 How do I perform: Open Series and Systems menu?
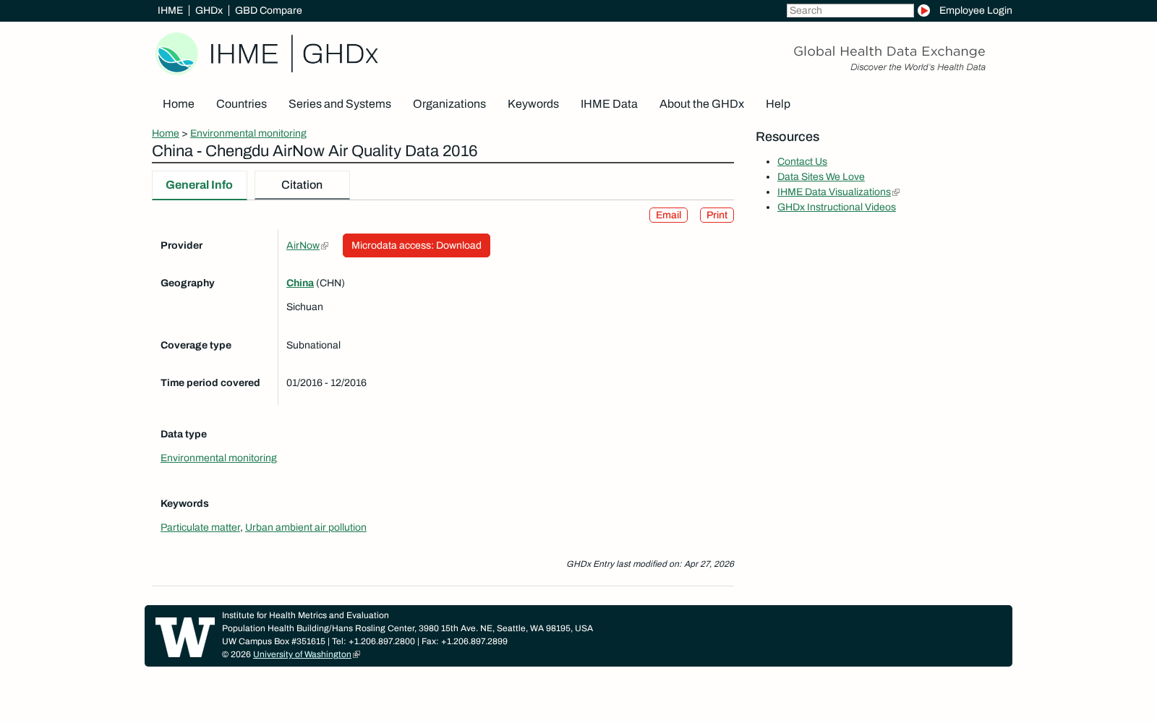[340, 104]
